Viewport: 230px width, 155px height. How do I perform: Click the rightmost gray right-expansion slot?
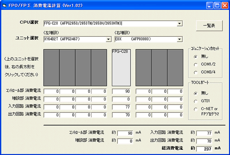click(175, 67)
